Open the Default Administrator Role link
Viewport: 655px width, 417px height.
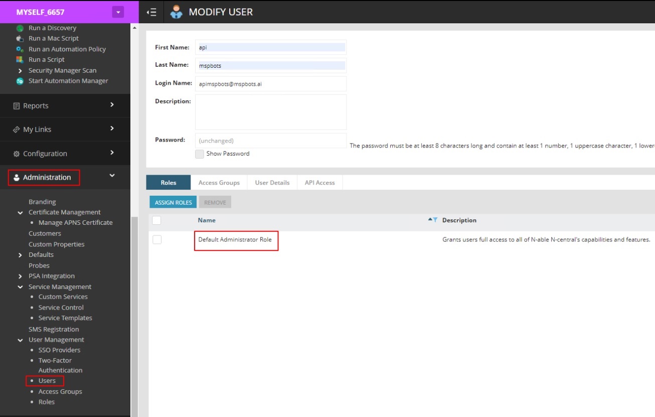tap(235, 240)
